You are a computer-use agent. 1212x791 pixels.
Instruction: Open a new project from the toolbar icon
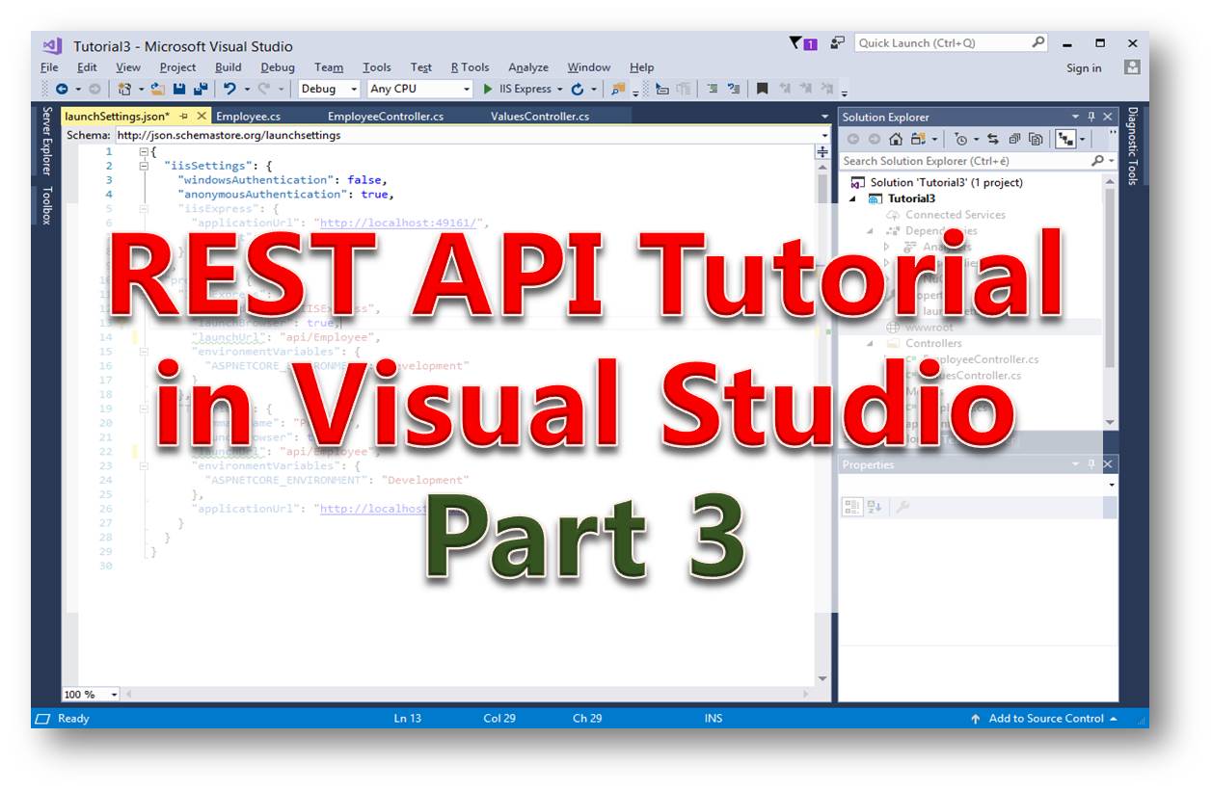(123, 89)
